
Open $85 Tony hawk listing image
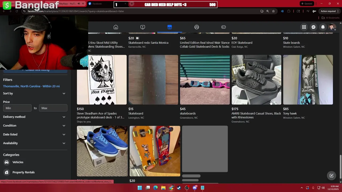click(x=308, y=80)
